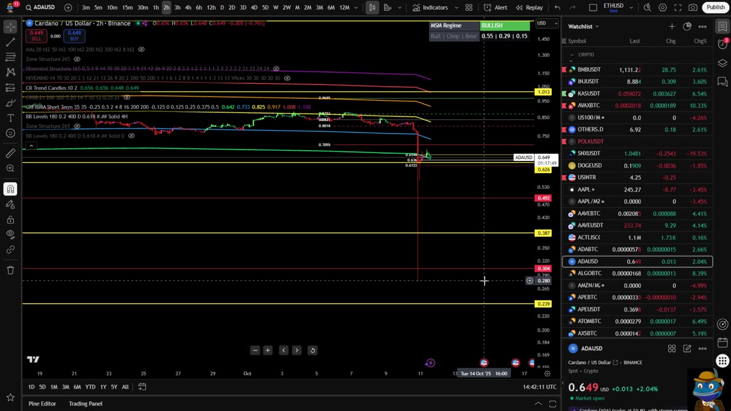Open the Fibonacci retracement tools
The width and height of the screenshot is (731, 411).
coord(10,57)
